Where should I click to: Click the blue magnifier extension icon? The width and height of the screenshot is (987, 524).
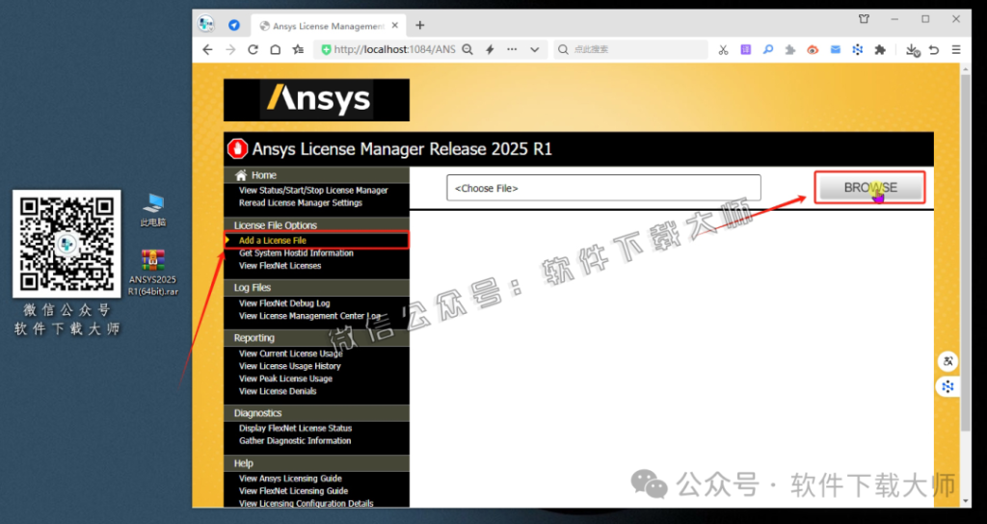(767, 50)
